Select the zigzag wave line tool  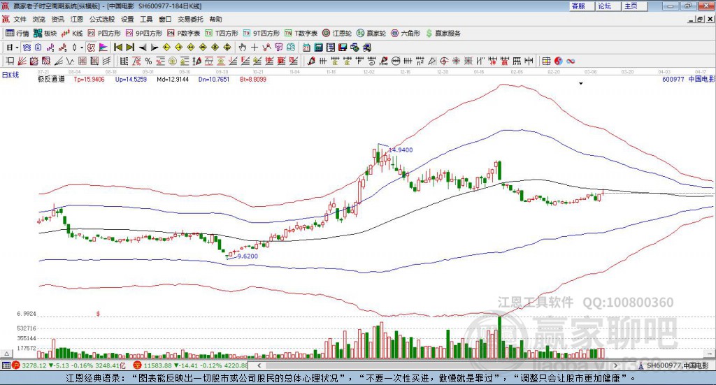70,61
